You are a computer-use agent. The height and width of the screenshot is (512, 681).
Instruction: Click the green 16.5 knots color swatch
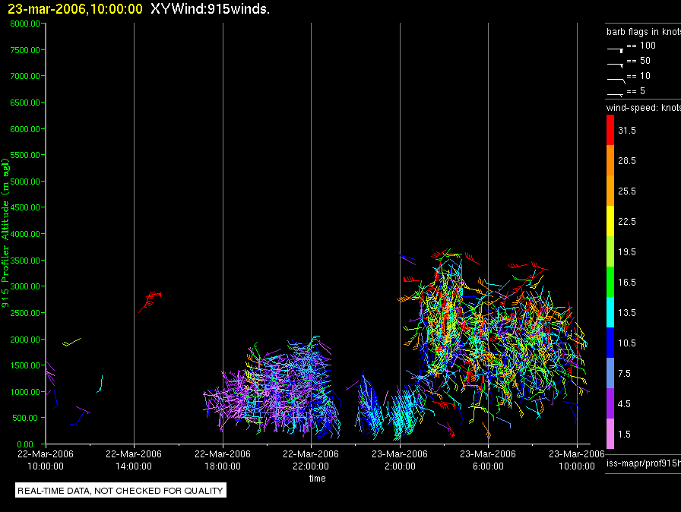pyautogui.click(x=610, y=282)
